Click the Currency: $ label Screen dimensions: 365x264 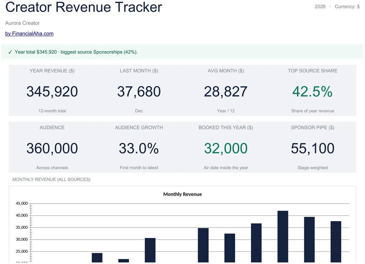pyautogui.click(x=347, y=6)
